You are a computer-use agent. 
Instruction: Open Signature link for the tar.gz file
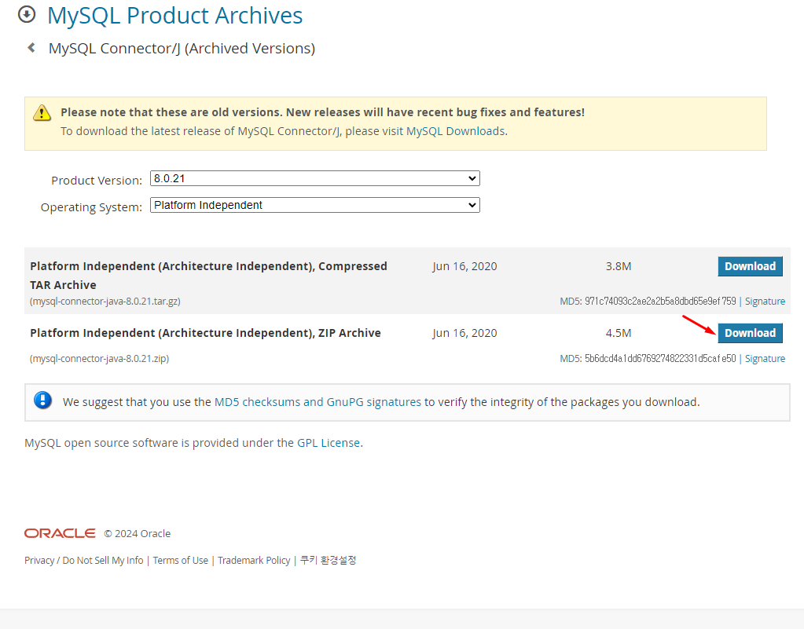[x=765, y=302]
